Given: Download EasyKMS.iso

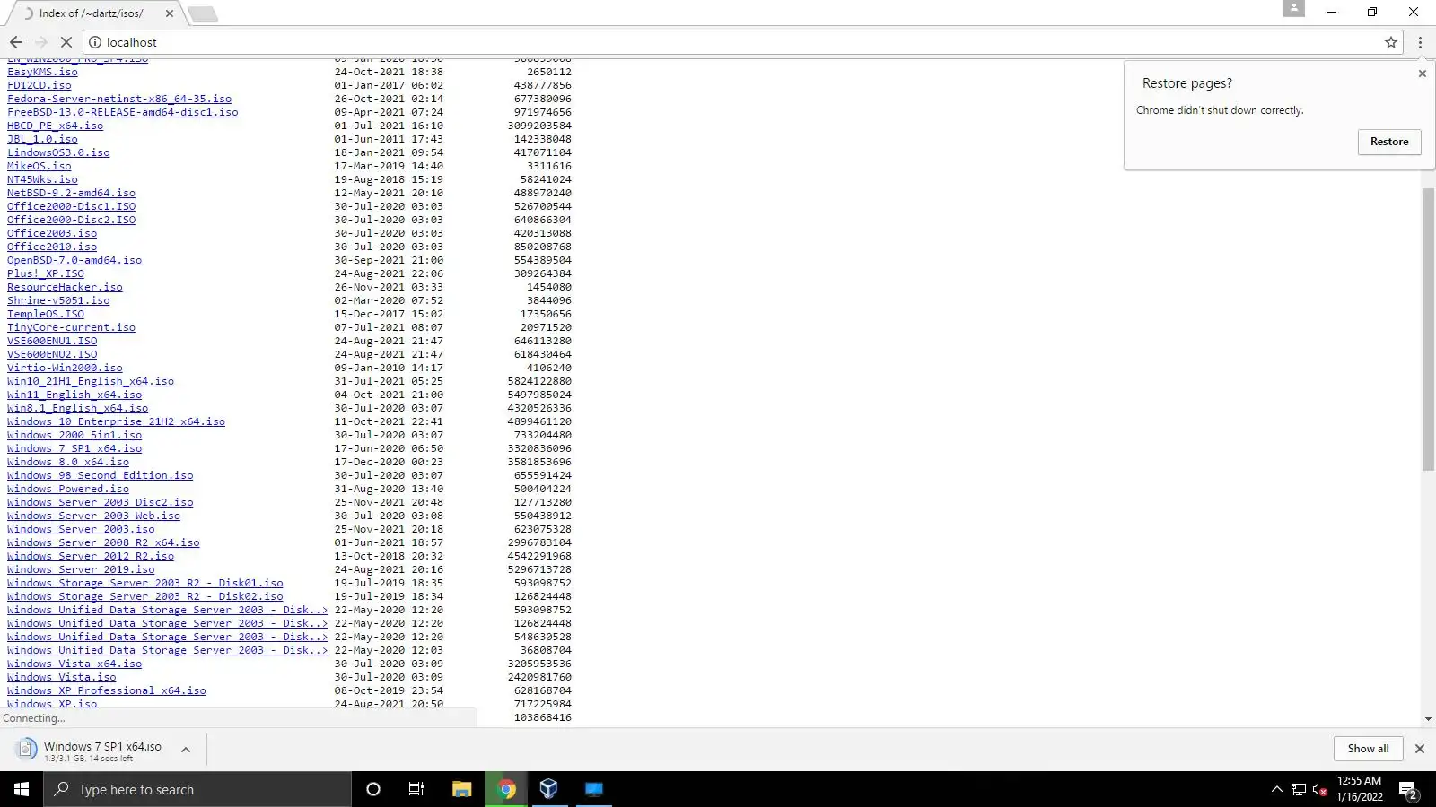Looking at the screenshot, I should click(42, 72).
